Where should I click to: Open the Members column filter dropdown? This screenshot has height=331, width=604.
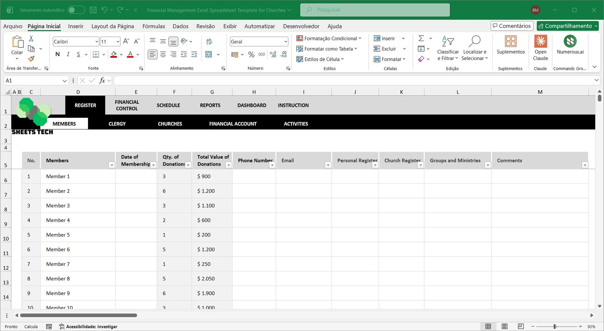click(x=111, y=165)
